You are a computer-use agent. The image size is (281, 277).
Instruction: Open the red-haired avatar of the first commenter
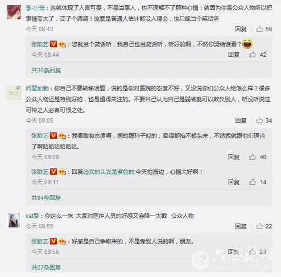click(x=14, y=13)
